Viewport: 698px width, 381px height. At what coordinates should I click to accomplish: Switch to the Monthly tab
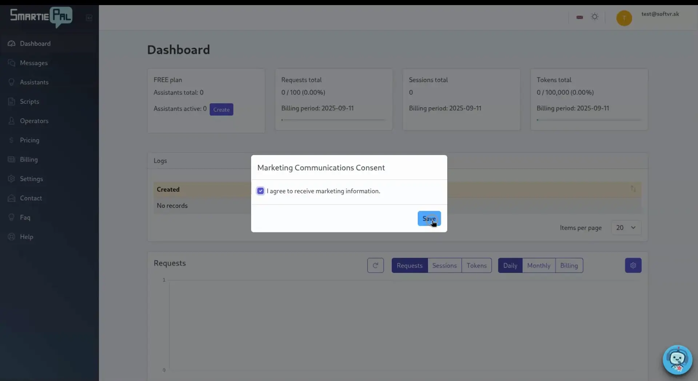point(538,265)
